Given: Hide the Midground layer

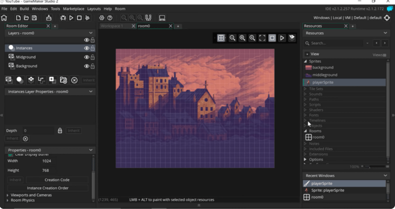Looking at the screenshot, I should point(86,57).
